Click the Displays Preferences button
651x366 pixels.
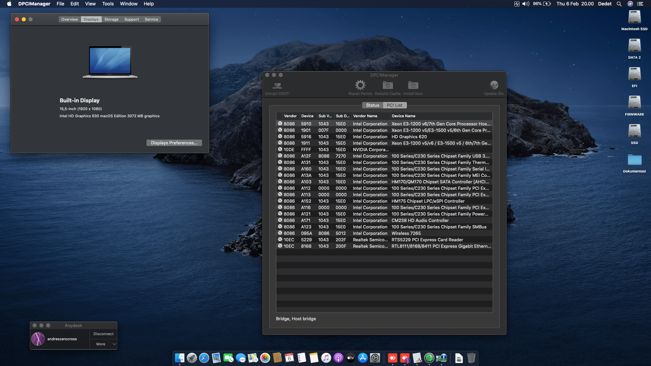[x=174, y=143]
